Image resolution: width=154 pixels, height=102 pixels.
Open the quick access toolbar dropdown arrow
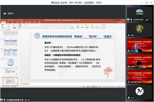(x=24, y=20)
